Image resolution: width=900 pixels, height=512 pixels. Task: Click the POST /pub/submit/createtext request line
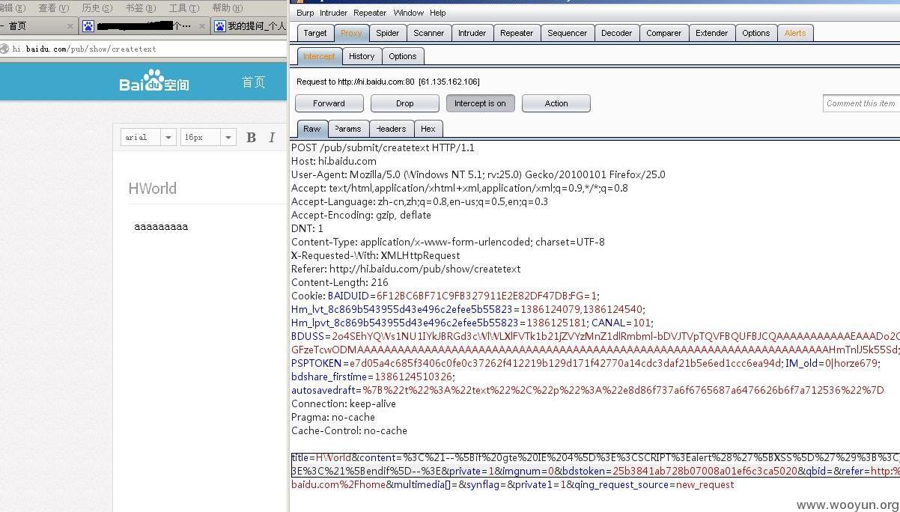(383, 147)
